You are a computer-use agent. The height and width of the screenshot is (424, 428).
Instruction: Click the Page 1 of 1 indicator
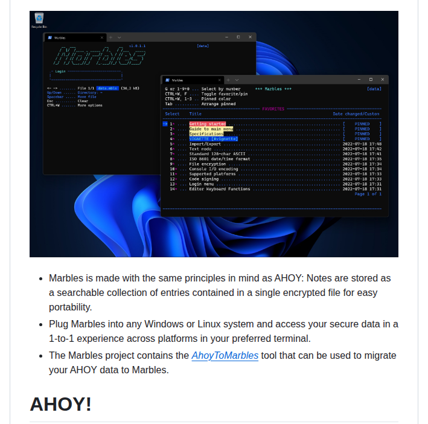point(368,194)
